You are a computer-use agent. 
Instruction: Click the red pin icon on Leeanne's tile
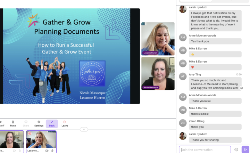[30, 134]
